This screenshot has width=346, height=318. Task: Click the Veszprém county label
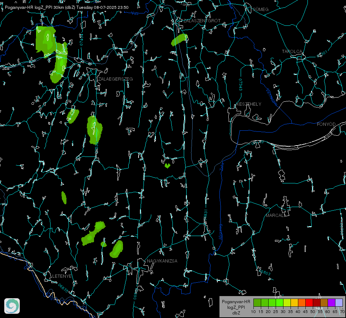[271, 97]
